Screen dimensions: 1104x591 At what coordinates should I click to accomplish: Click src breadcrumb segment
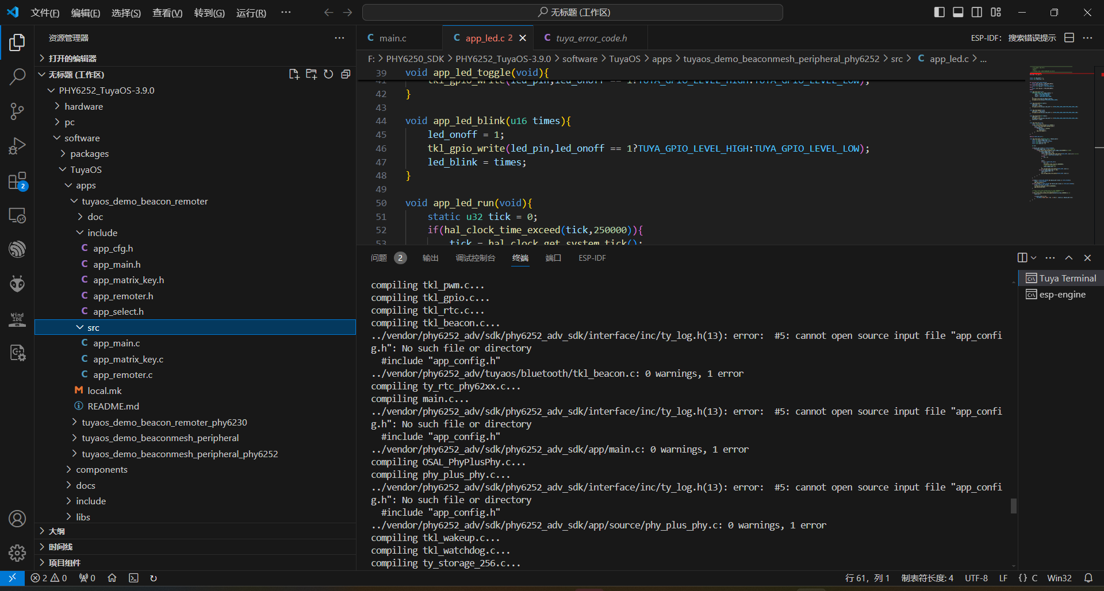(896, 59)
